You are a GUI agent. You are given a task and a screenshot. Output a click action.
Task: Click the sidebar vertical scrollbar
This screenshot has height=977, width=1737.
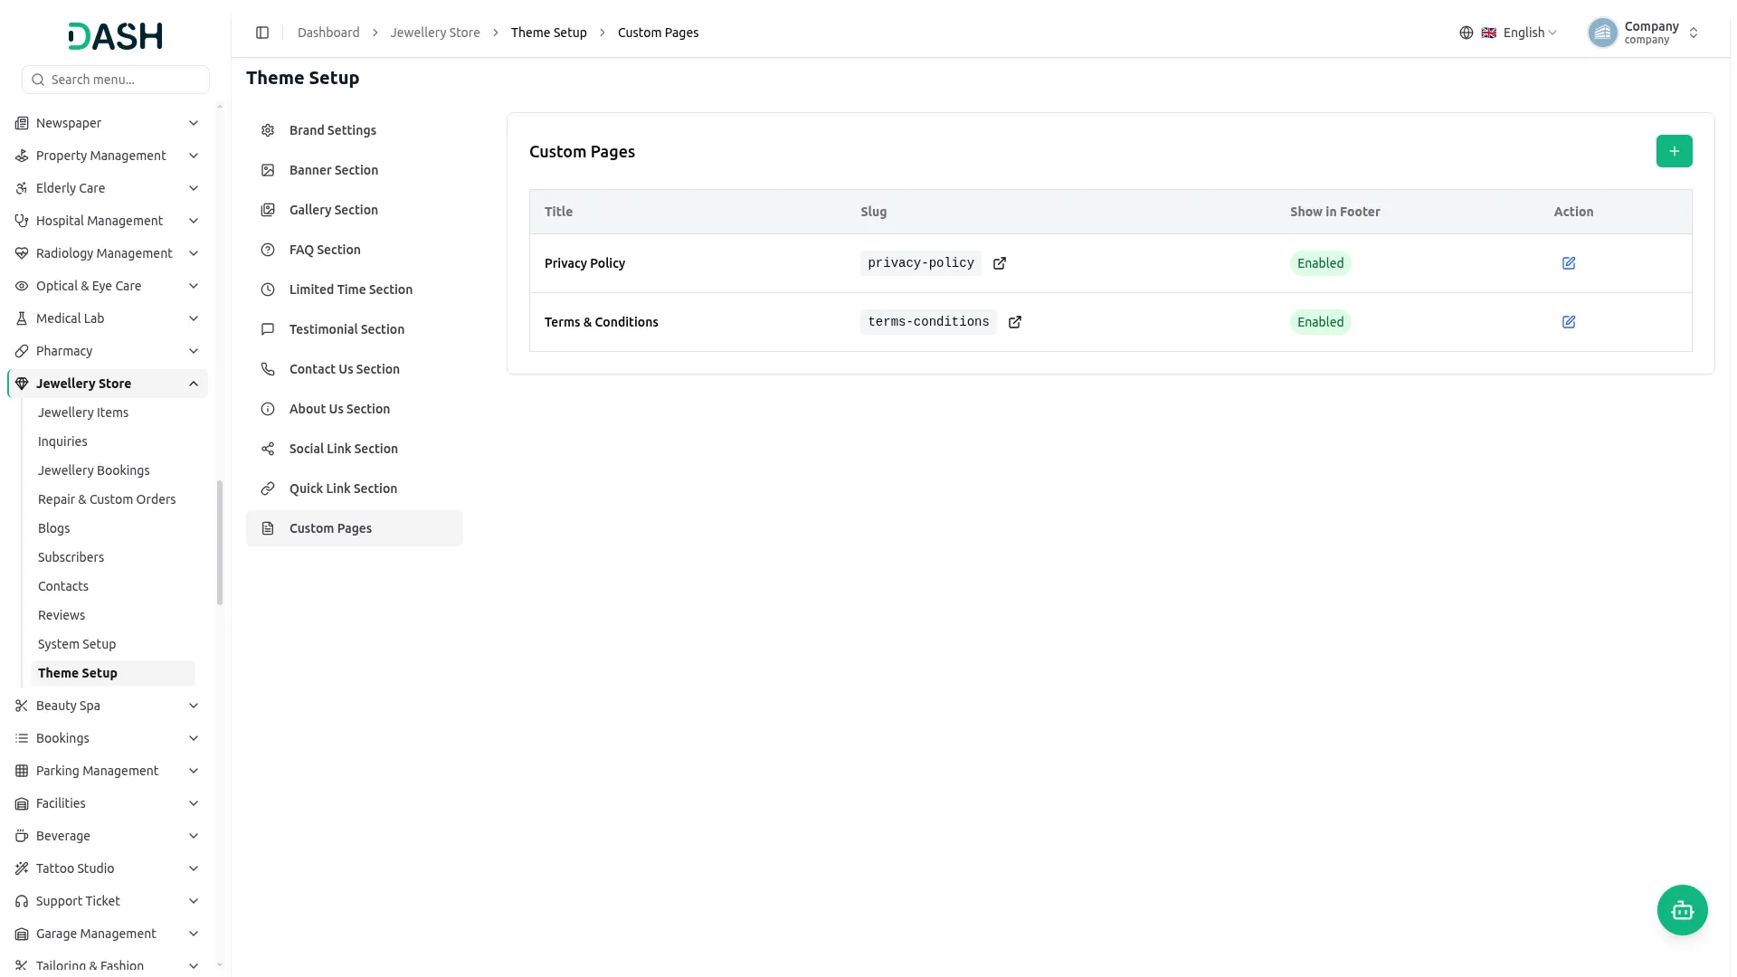[x=220, y=543]
